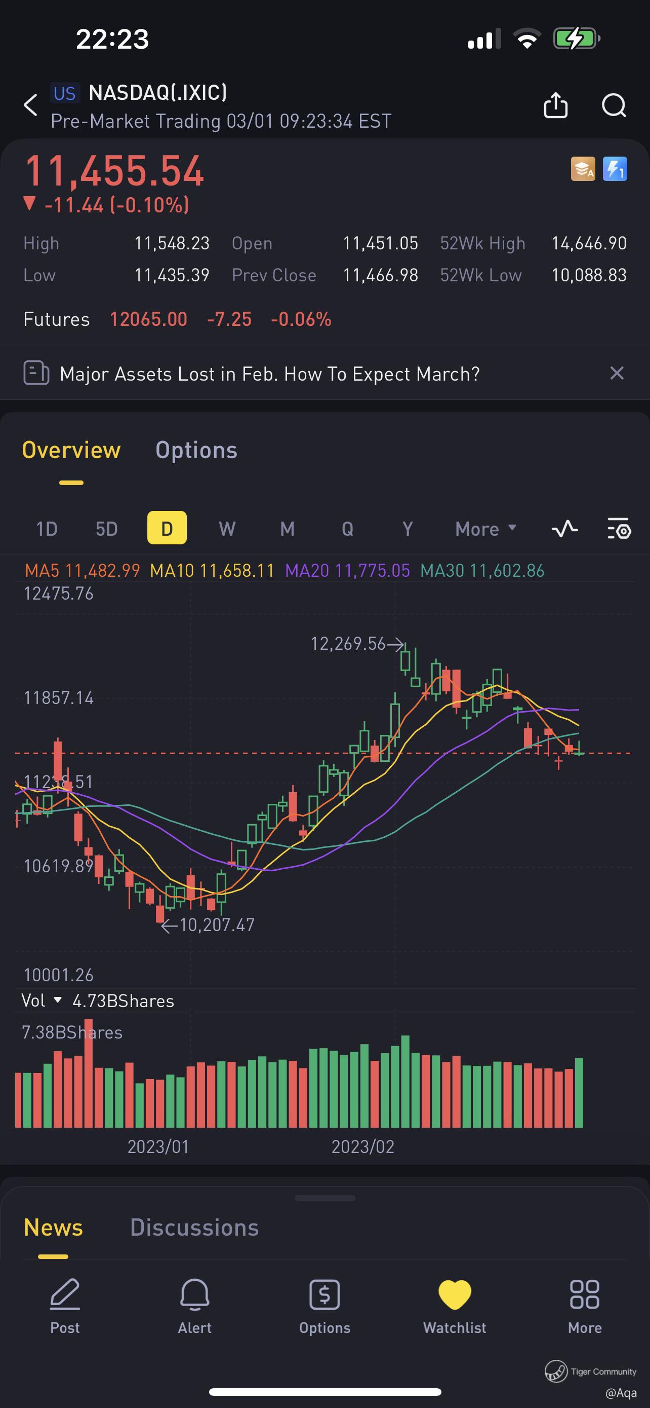Tap the gold stacked-layers badge icon
650x1408 pixels.
tap(583, 169)
